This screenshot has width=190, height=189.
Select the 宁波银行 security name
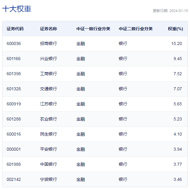(48, 179)
